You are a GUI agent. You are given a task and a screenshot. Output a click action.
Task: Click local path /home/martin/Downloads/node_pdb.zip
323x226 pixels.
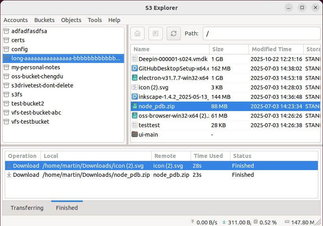click(x=96, y=175)
